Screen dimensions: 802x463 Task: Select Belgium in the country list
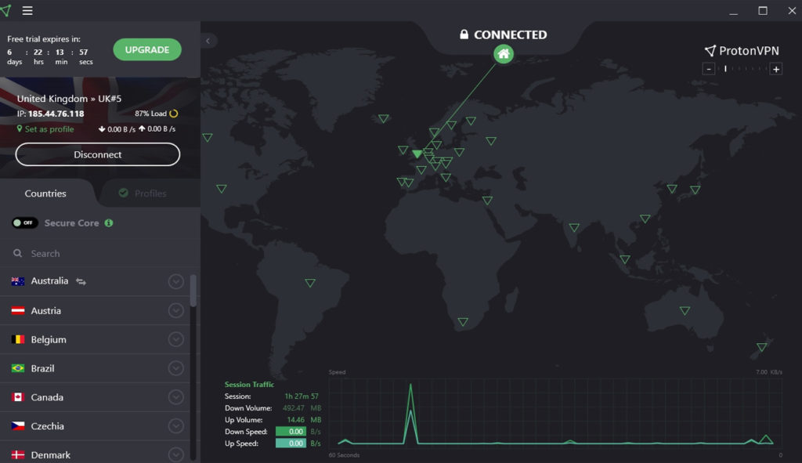tap(95, 339)
